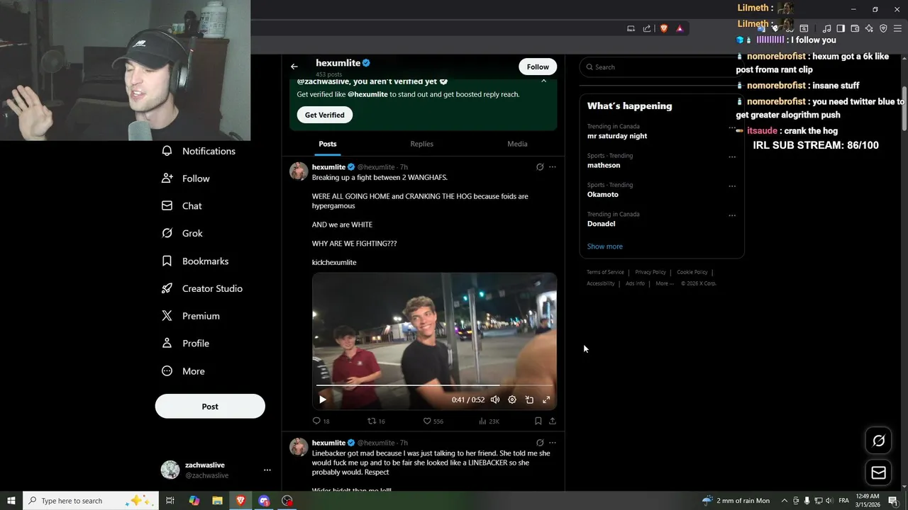Open more options on WANGHAFS post
This screenshot has width=908, height=510.
[553, 167]
